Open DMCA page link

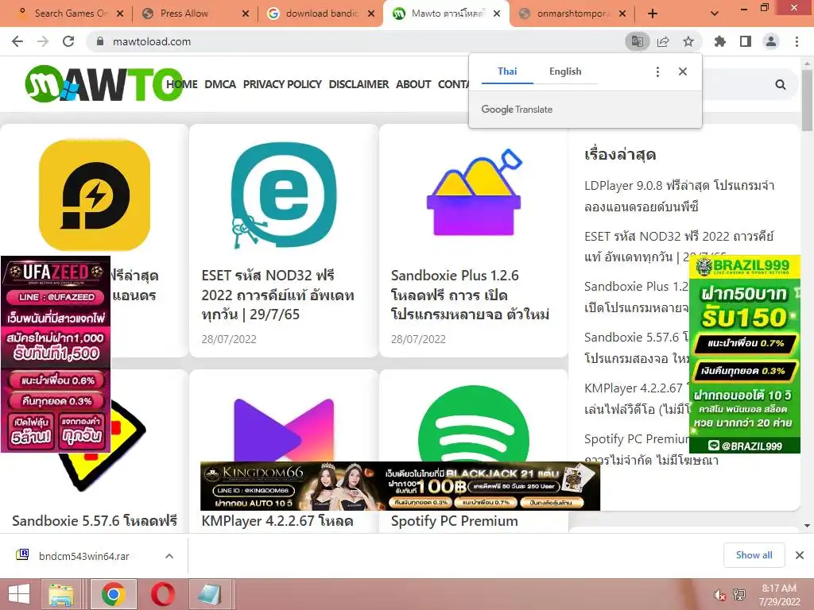click(x=220, y=84)
